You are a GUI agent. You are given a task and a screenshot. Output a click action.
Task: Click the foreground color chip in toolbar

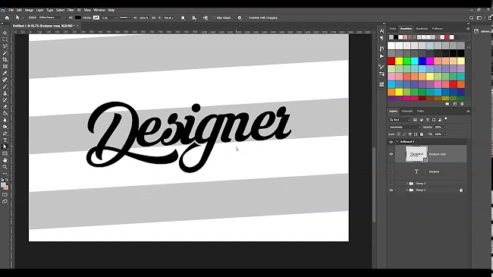(4, 185)
